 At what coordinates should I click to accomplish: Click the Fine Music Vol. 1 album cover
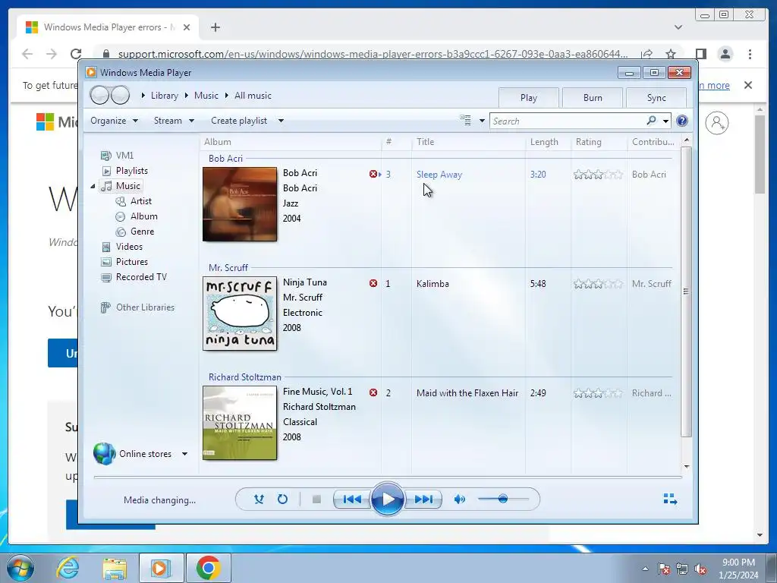[240, 423]
